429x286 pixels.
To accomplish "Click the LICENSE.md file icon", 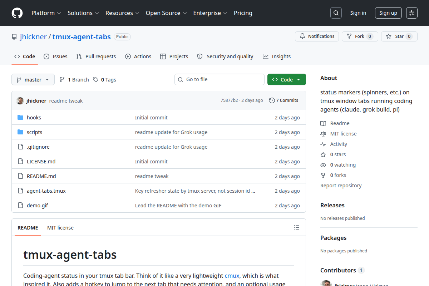I will click(20, 162).
